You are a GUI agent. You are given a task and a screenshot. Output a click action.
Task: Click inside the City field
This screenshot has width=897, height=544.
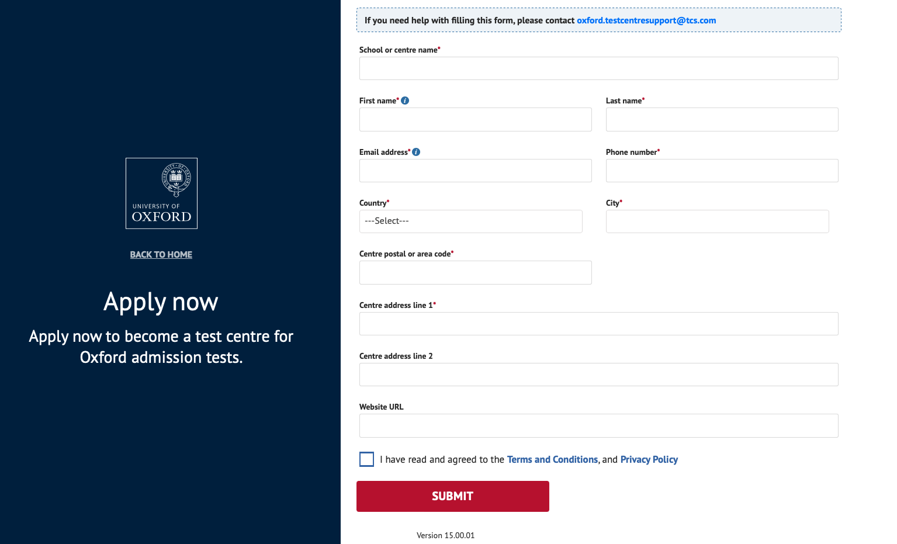click(717, 221)
